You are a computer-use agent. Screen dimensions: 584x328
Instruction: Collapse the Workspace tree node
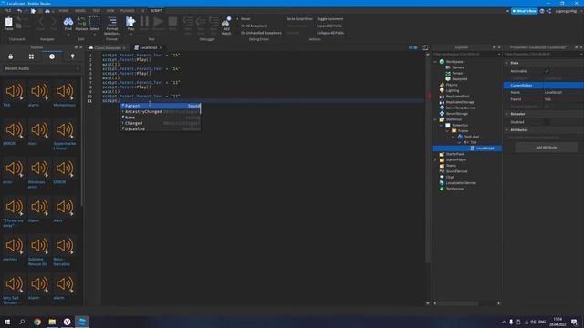click(435, 62)
